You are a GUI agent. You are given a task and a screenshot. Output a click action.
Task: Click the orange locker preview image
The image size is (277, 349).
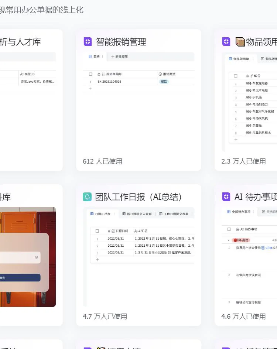[x=28, y=257]
